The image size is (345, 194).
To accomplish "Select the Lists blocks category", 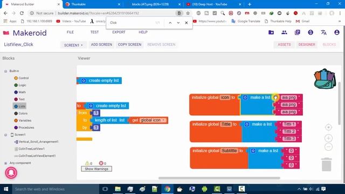I will pos(19,106).
